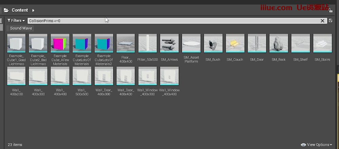Save the current search as a collection

[x=330, y=21]
